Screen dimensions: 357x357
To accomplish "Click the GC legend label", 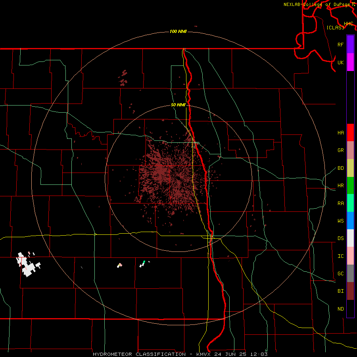I will coord(341,274).
